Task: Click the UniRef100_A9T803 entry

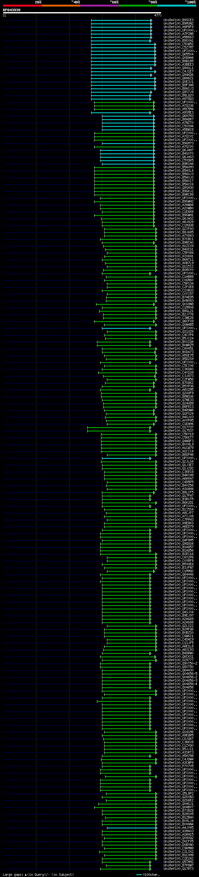Action: coord(178,99)
